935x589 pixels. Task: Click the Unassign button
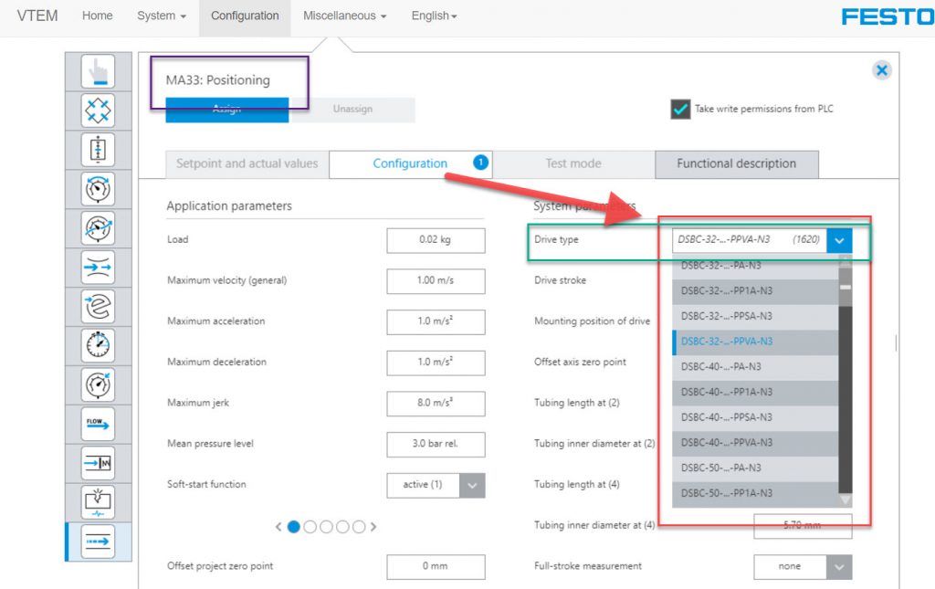tap(352, 110)
